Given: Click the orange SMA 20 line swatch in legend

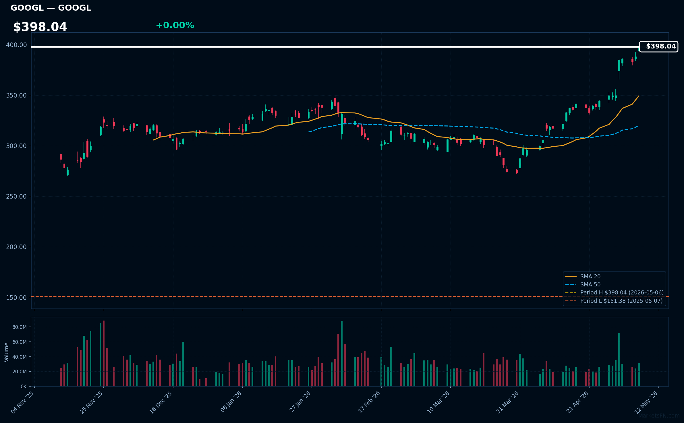Looking at the screenshot, I should [571, 277].
